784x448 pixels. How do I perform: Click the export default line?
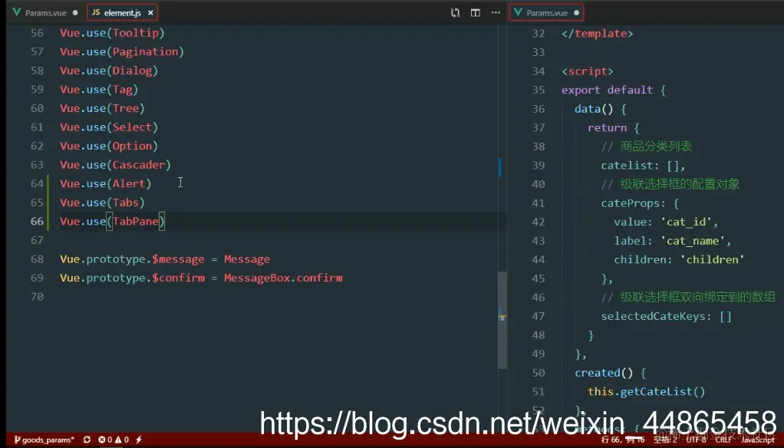click(614, 90)
